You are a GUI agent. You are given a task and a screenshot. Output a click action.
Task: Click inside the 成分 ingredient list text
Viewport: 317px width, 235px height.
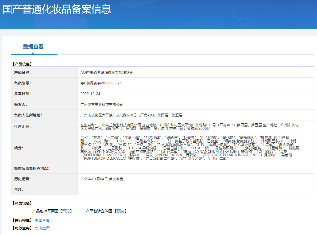[187, 148]
